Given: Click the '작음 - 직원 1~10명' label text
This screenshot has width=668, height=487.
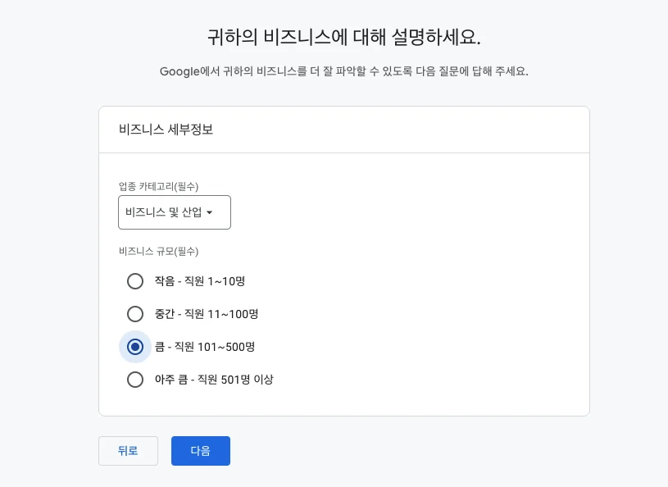Looking at the screenshot, I should tap(200, 281).
